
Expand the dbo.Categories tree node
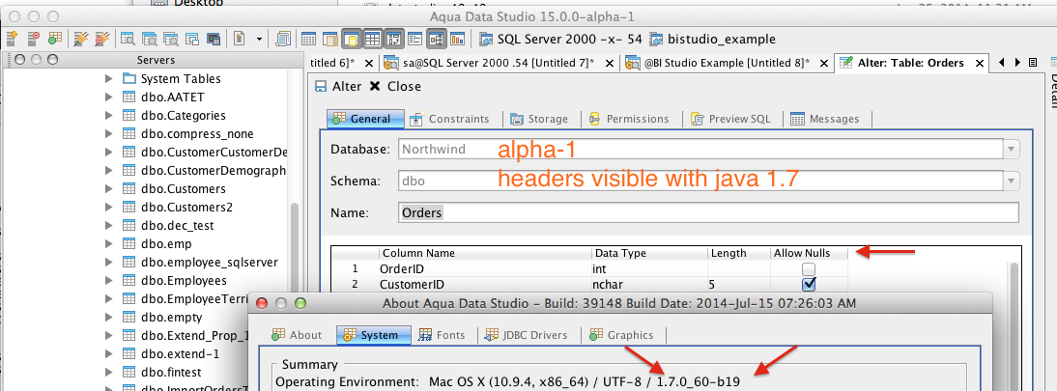(109, 115)
